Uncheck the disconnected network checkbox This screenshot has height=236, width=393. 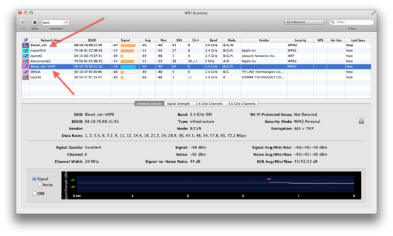[x=26, y=61]
